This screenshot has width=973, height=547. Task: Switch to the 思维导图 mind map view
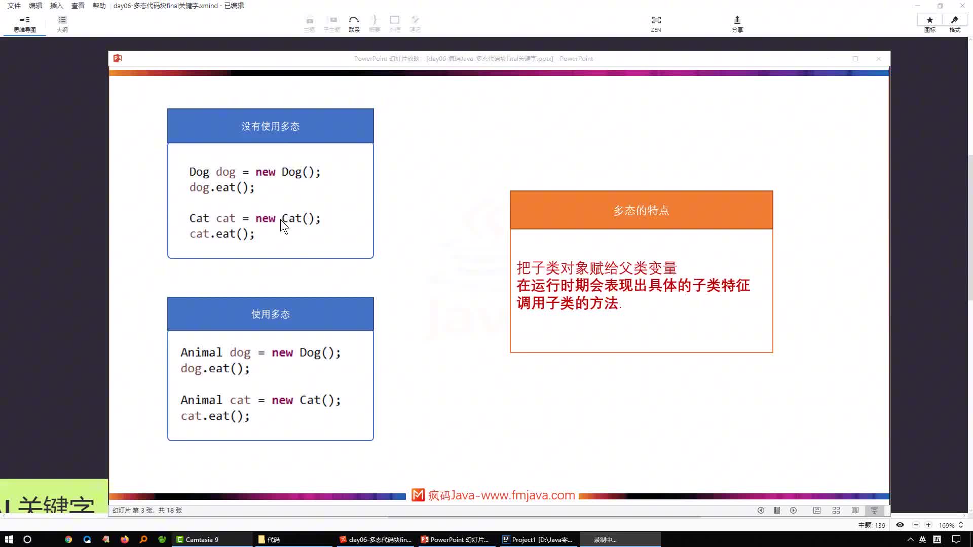point(24,24)
